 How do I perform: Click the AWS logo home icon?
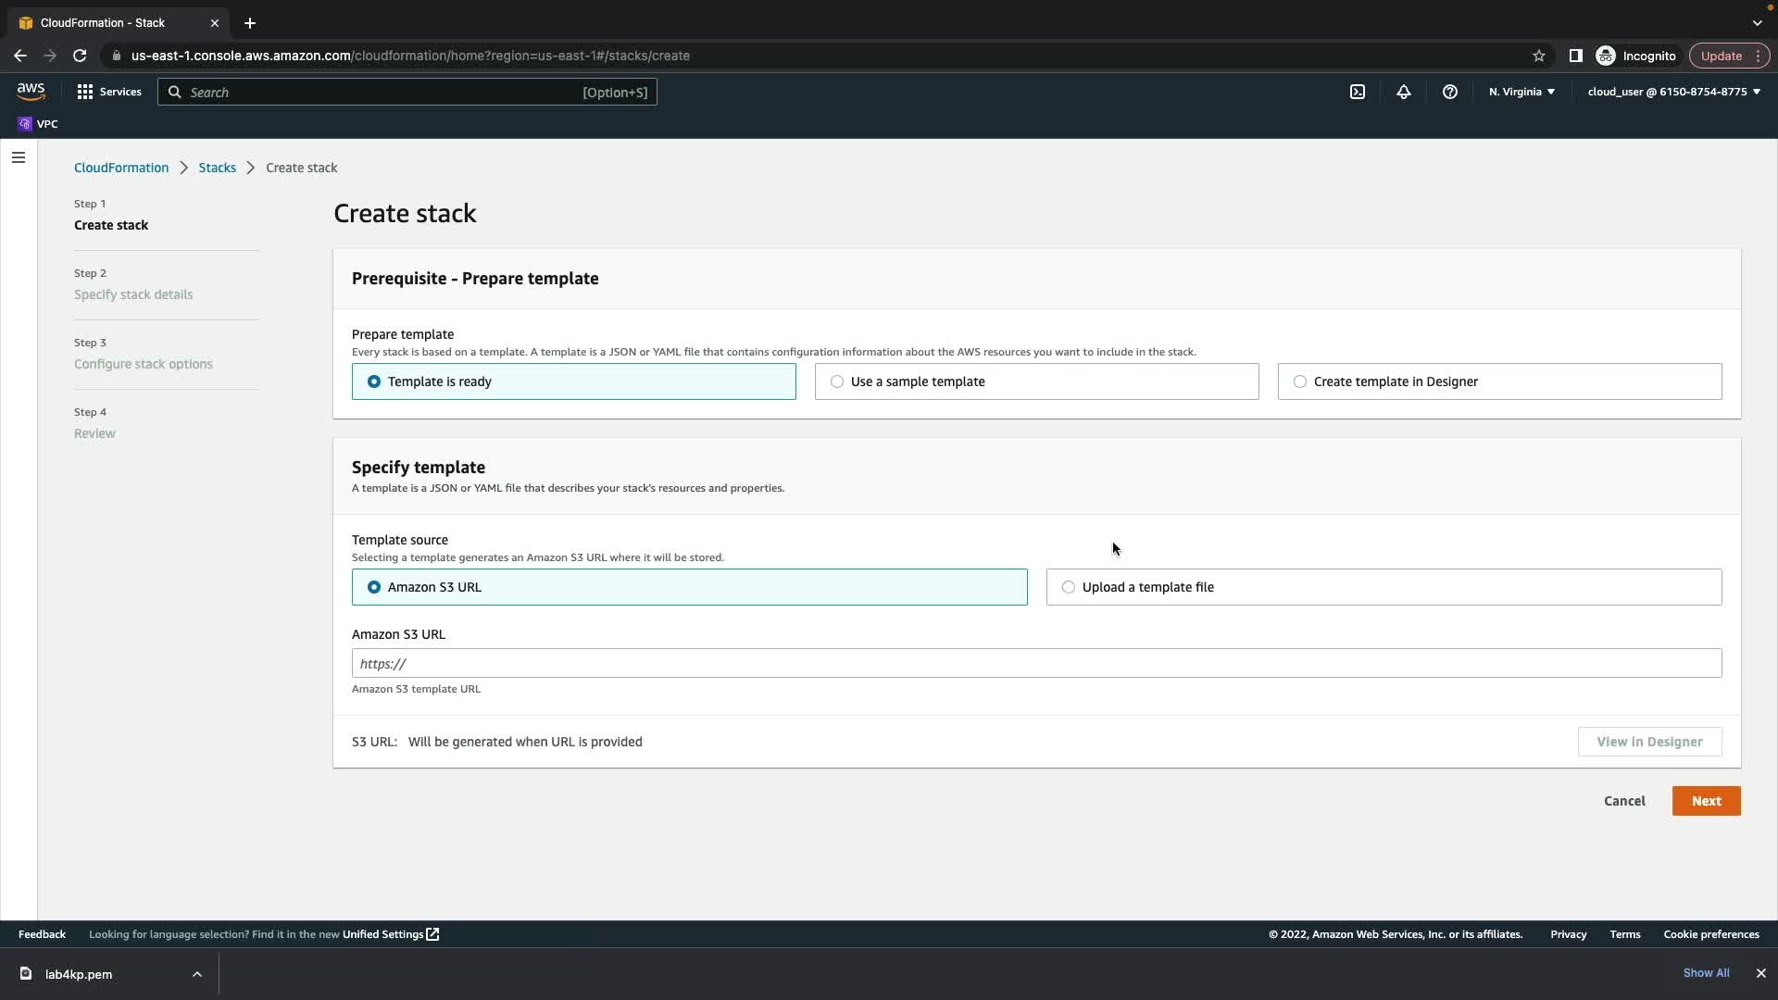[x=31, y=91]
